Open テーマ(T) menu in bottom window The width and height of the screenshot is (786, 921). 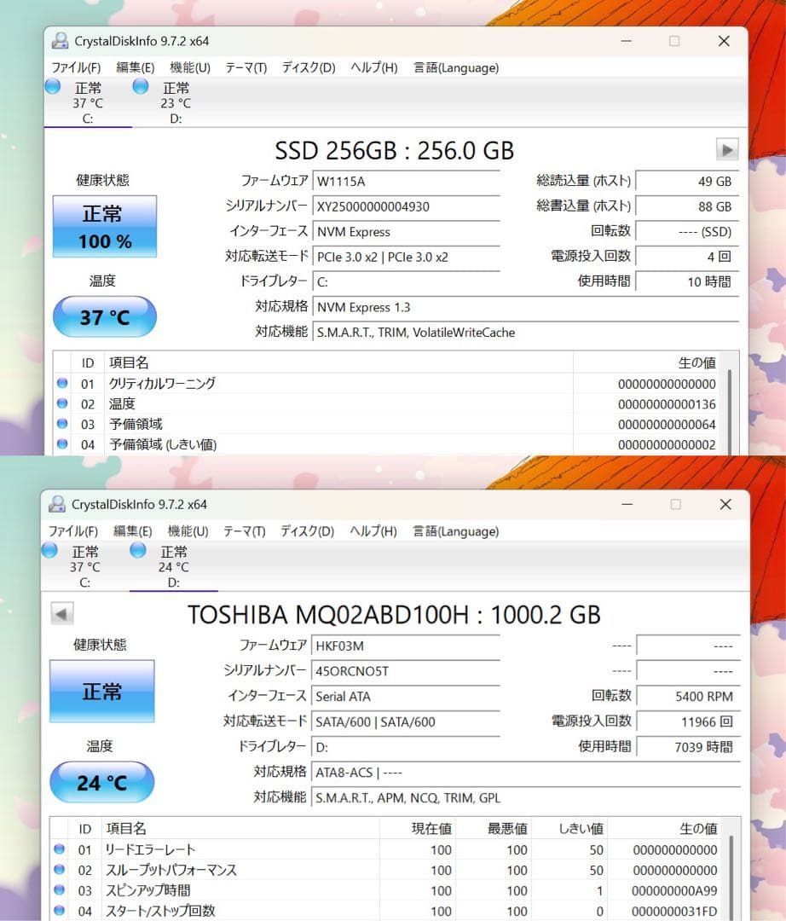(245, 531)
